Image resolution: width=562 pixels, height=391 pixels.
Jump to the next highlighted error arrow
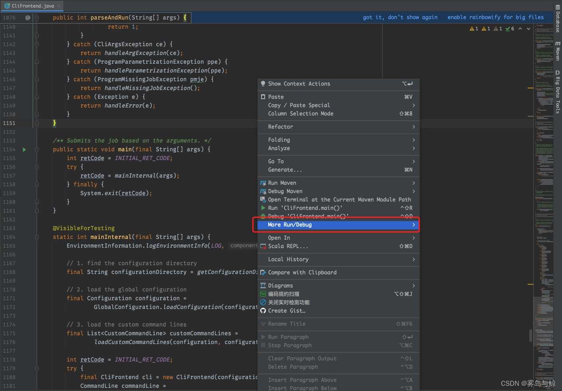(x=529, y=29)
